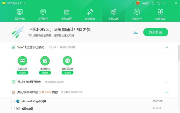This screenshot has width=180, height=113.
Task: Click the 560.3MB memory amount text
Action: [x=45, y=92]
